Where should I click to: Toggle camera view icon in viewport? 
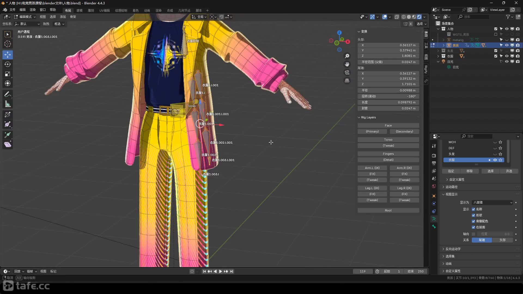click(347, 72)
